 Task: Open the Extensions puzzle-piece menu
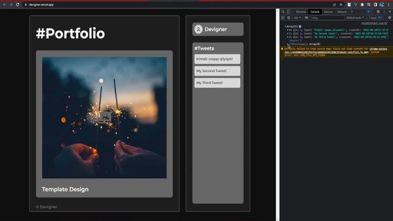point(362,4)
